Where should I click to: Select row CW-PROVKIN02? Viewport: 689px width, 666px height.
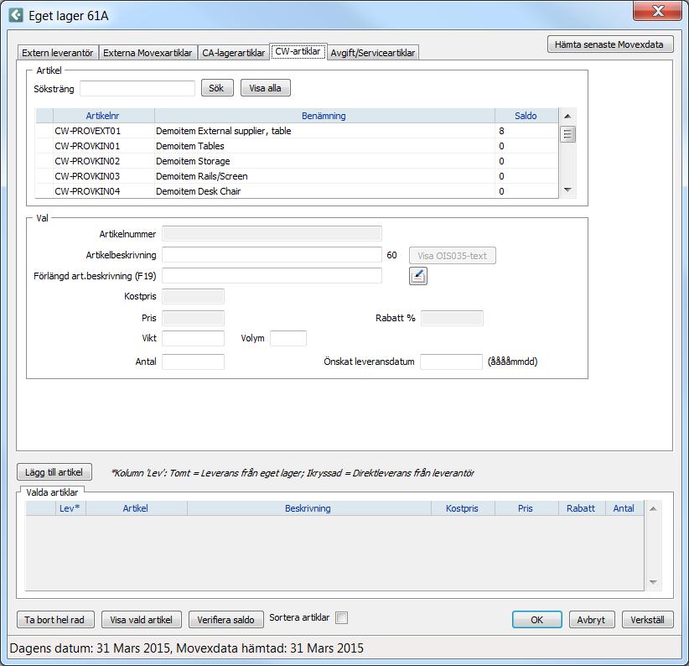point(297,161)
